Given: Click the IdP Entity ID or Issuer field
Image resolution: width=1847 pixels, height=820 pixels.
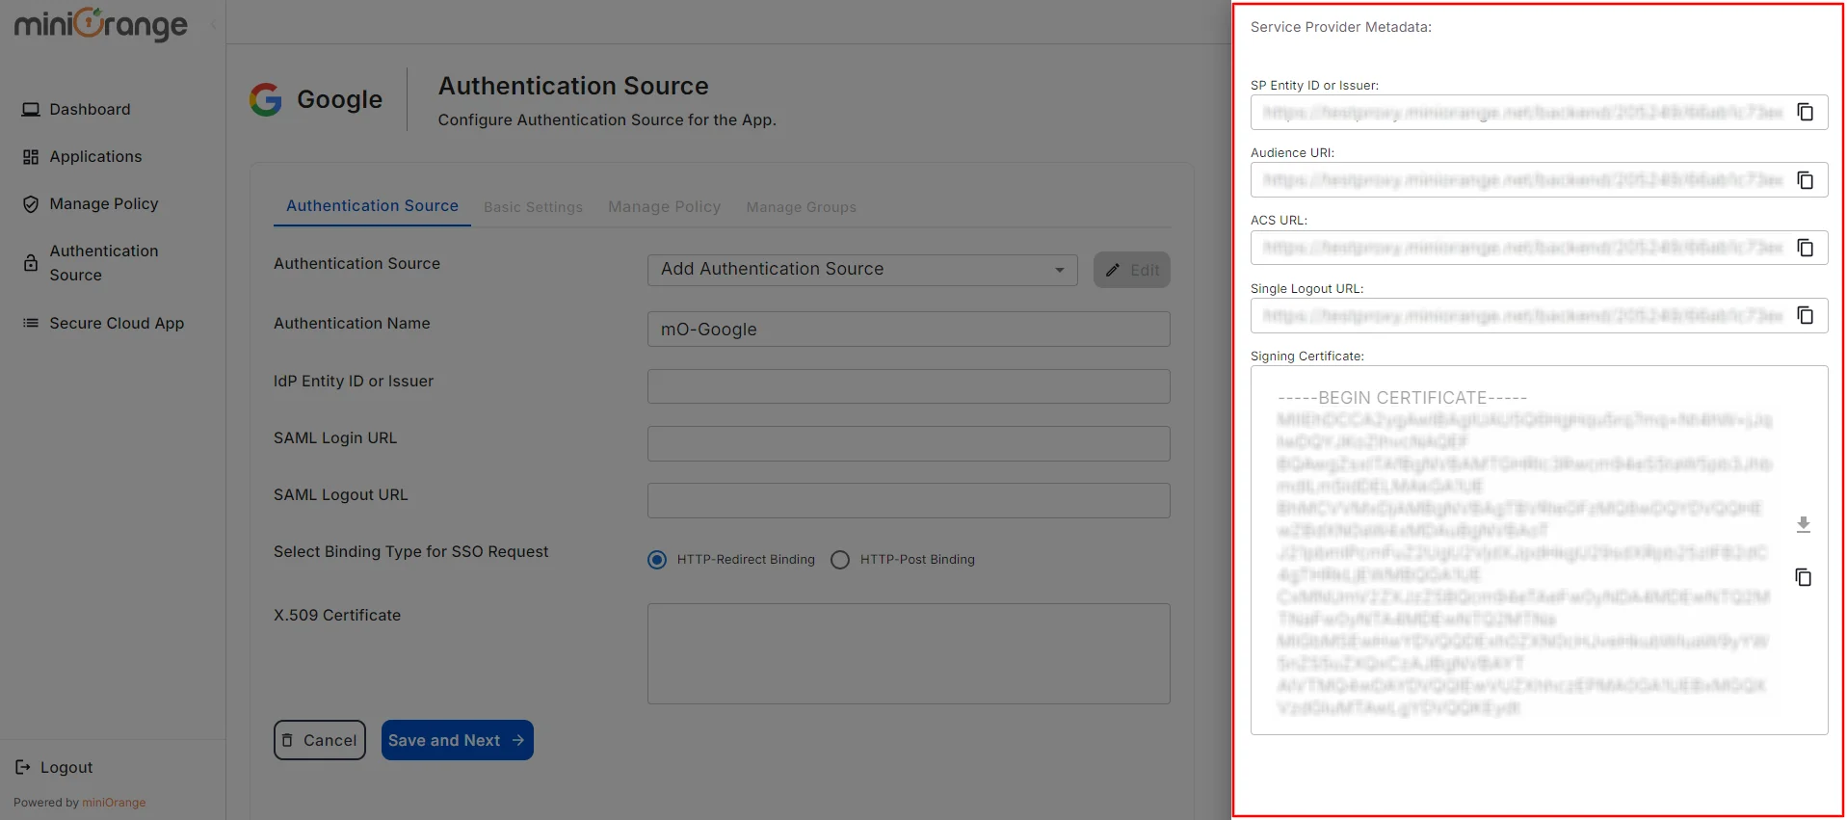Looking at the screenshot, I should pos(909,386).
